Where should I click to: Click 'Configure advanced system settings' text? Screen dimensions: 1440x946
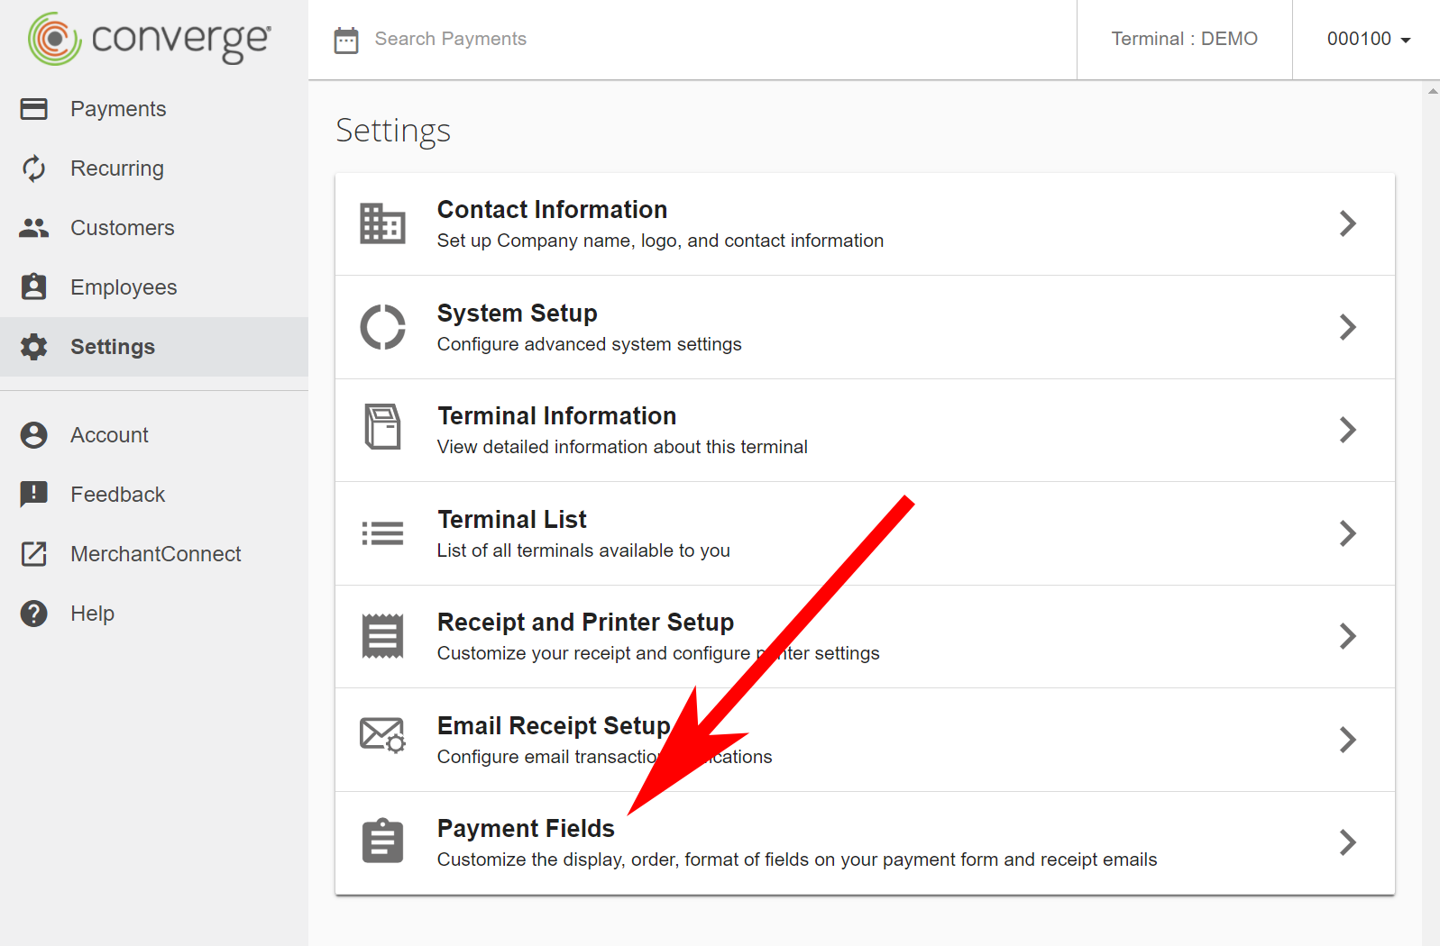[x=589, y=344]
